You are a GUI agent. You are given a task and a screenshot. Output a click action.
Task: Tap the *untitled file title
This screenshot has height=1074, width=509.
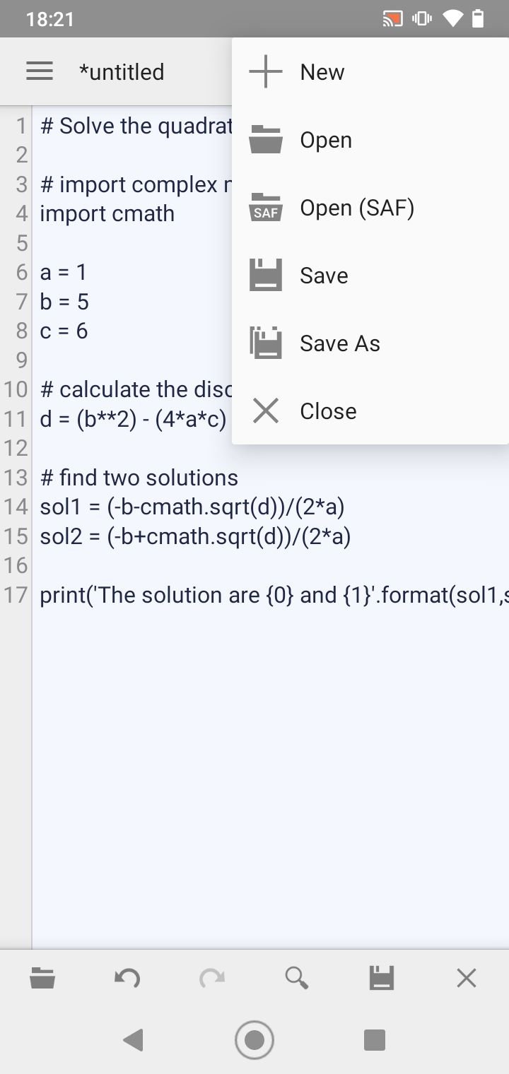[x=122, y=72]
